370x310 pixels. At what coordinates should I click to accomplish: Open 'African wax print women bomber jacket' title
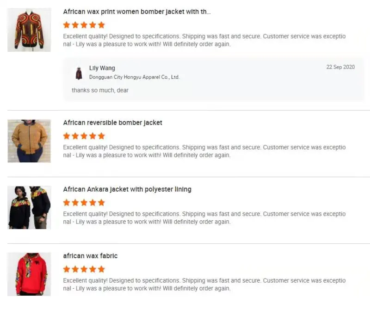pyautogui.click(x=137, y=12)
